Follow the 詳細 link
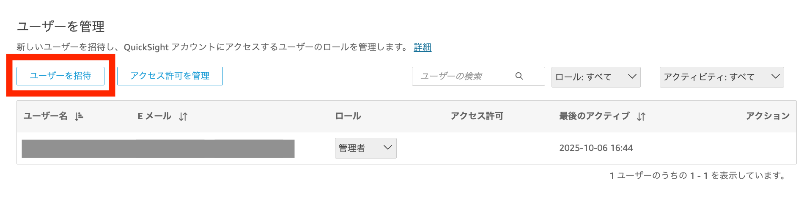Viewport: 804px width, 197px height. pyautogui.click(x=423, y=47)
